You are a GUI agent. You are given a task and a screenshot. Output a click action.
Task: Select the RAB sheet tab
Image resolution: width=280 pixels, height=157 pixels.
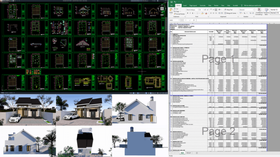tap(182, 153)
